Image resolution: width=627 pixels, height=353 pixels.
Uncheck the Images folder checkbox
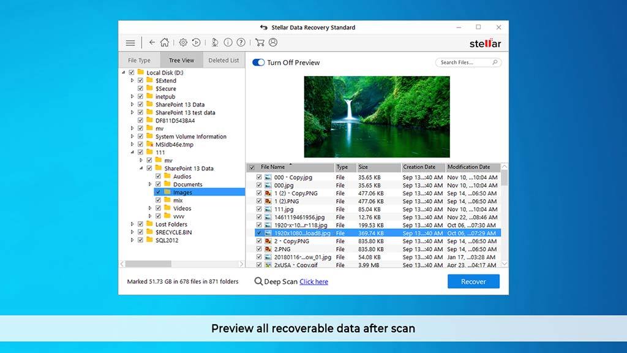[x=159, y=192]
